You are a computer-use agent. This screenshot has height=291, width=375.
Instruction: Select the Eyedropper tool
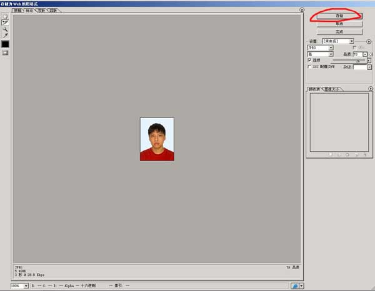coord(5,36)
